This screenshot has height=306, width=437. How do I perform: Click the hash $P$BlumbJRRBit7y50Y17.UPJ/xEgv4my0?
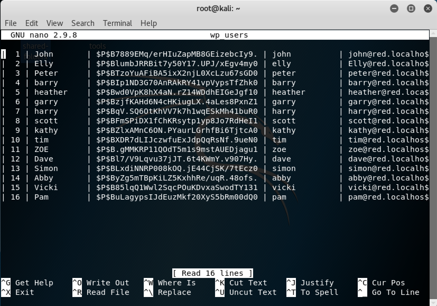177,64
